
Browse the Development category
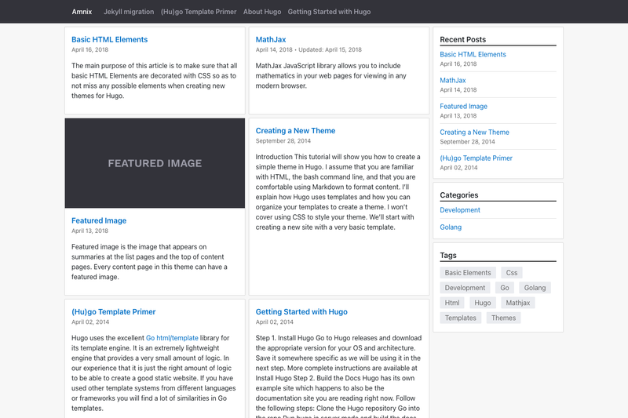point(460,210)
